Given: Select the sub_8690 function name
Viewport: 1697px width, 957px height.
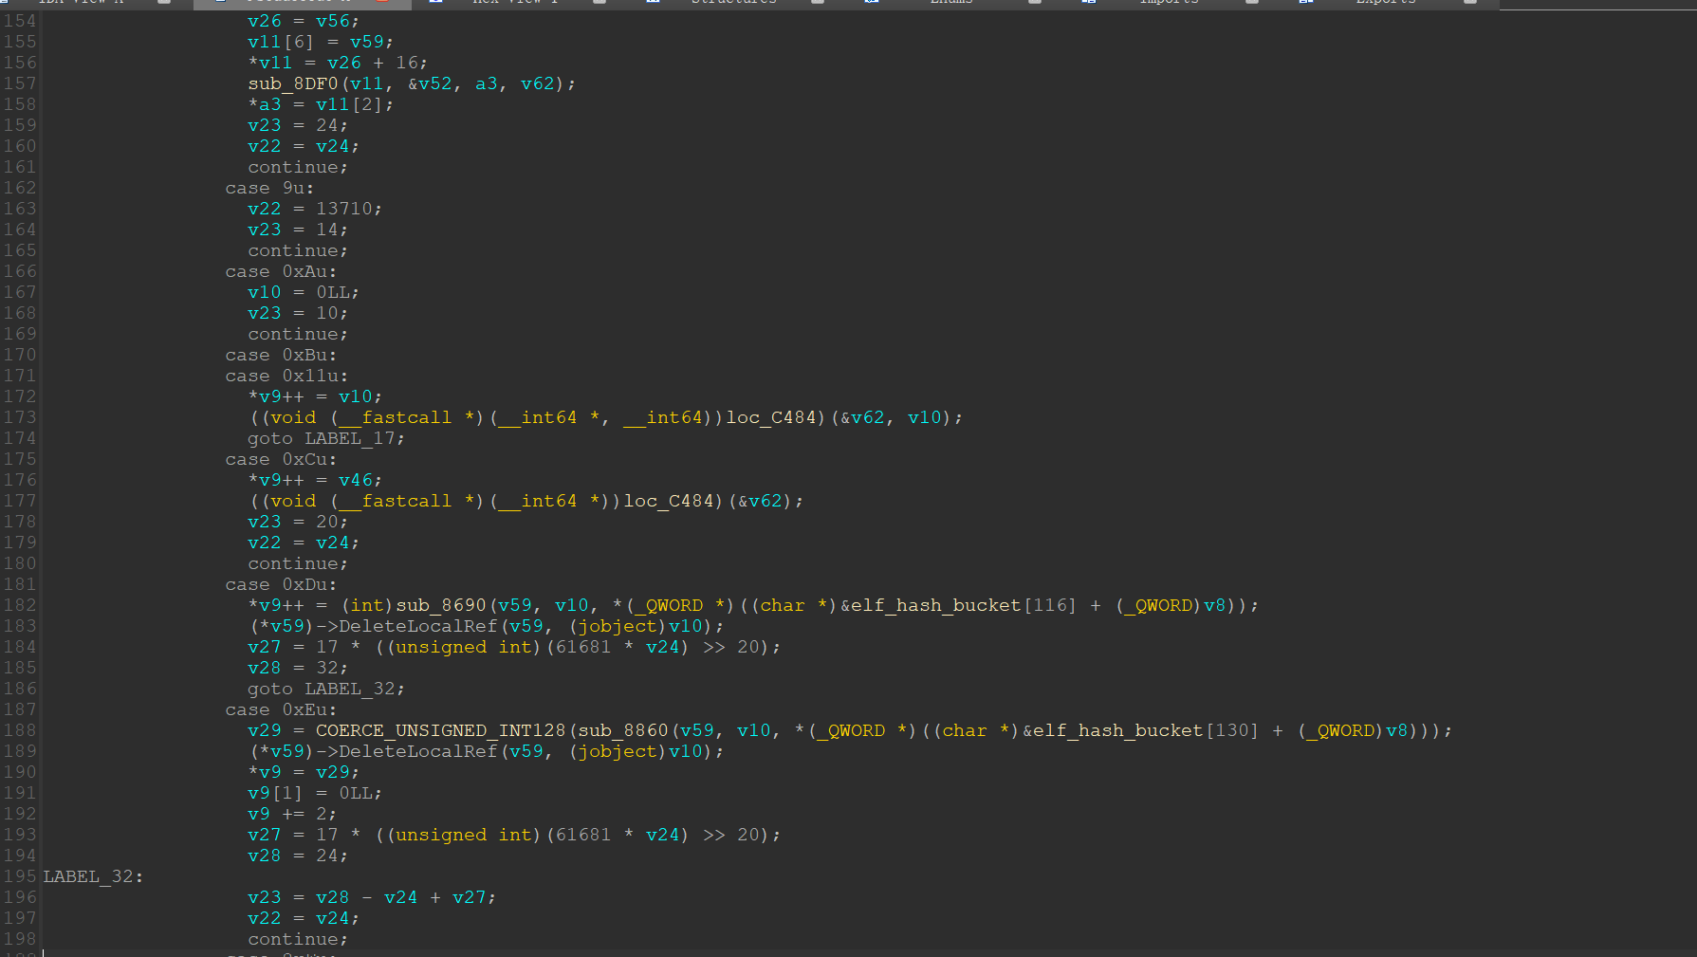Looking at the screenshot, I should coord(441,605).
